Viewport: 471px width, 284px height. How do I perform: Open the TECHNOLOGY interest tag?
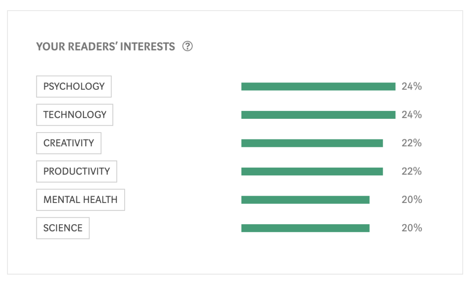[x=75, y=115]
